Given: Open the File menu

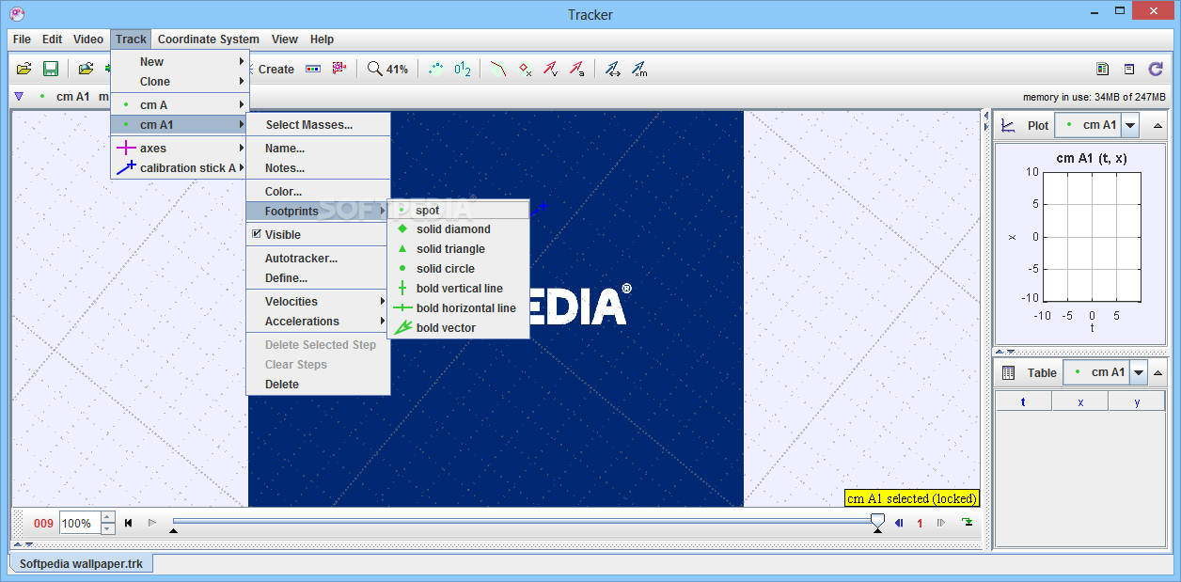Looking at the screenshot, I should coord(22,39).
